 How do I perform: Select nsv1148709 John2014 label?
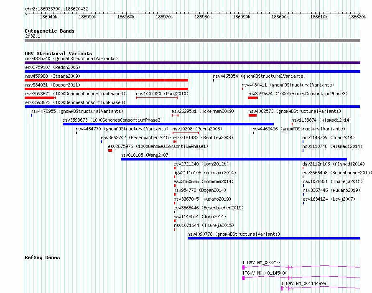329,138
